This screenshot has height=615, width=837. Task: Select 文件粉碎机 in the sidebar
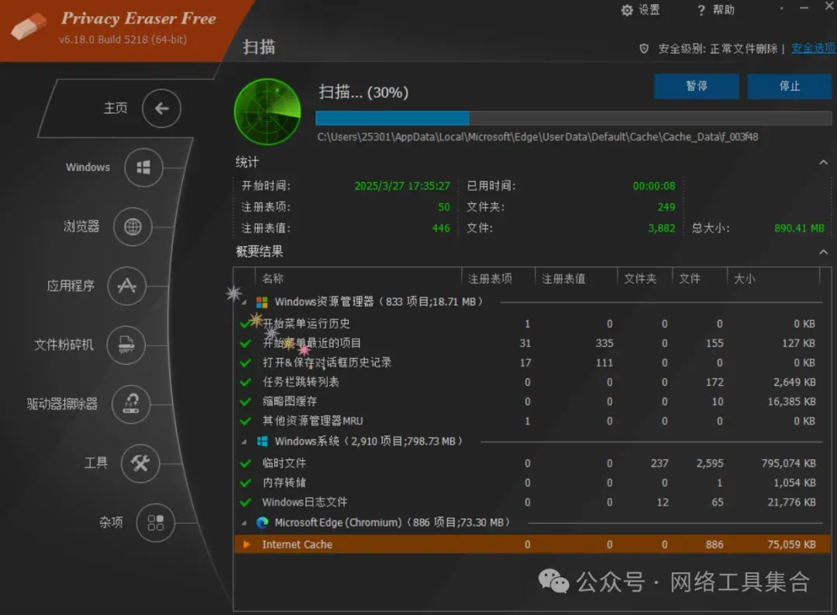(64, 345)
